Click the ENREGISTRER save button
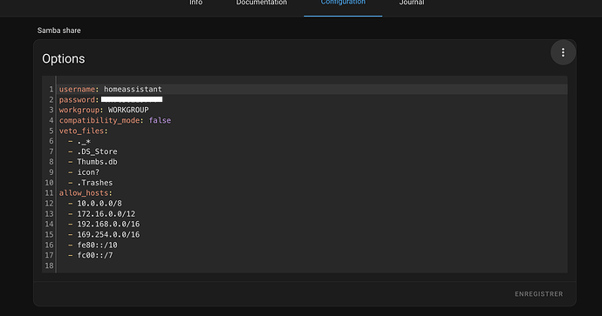602x316 pixels. point(538,294)
